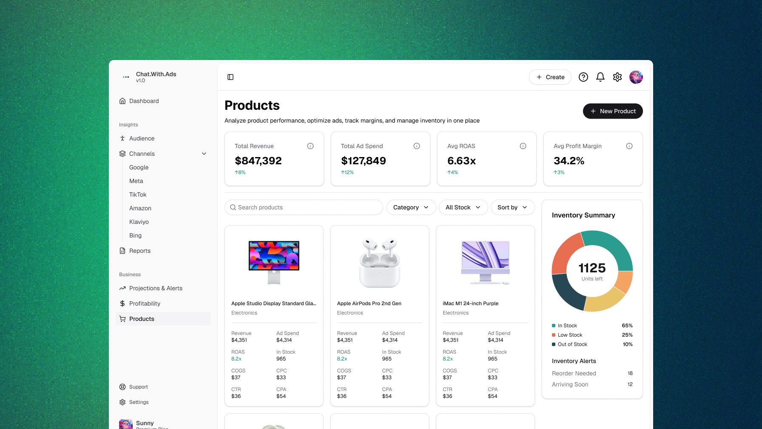Click the orange Low Stock legend swatch

click(x=554, y=335)
